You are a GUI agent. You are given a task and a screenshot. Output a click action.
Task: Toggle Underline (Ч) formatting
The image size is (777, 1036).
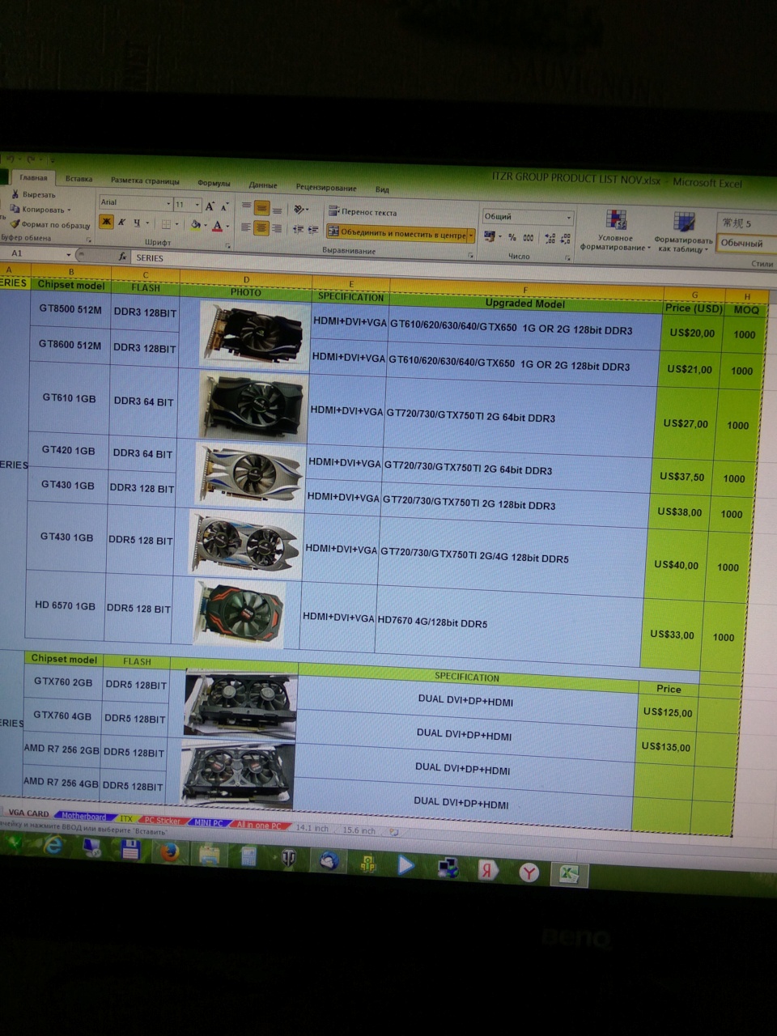point(137,223)
